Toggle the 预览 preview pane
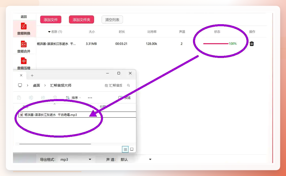This screenshot has width=286, height=176. (x=124, y=98)
